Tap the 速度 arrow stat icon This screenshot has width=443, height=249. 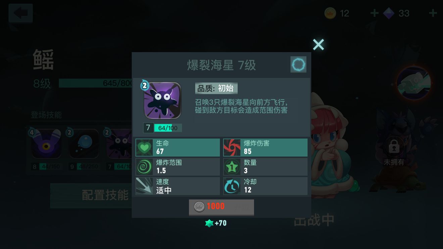(144, 186)
